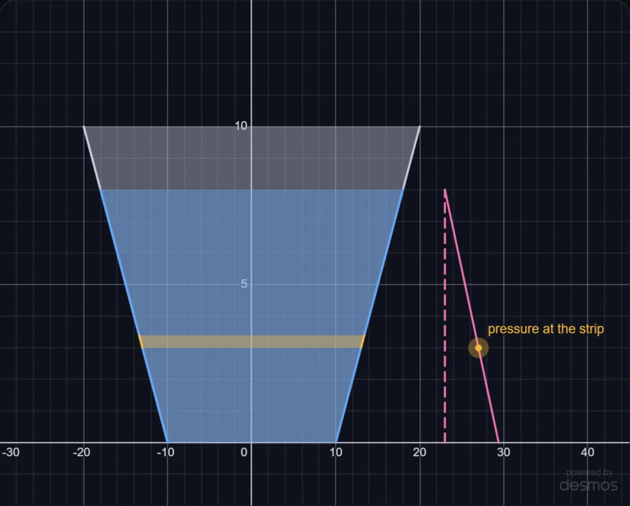Click the x-axis label -30
630x506 pixels.
(11, 452)
